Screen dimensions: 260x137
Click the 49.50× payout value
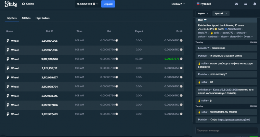tap(139, 59)
